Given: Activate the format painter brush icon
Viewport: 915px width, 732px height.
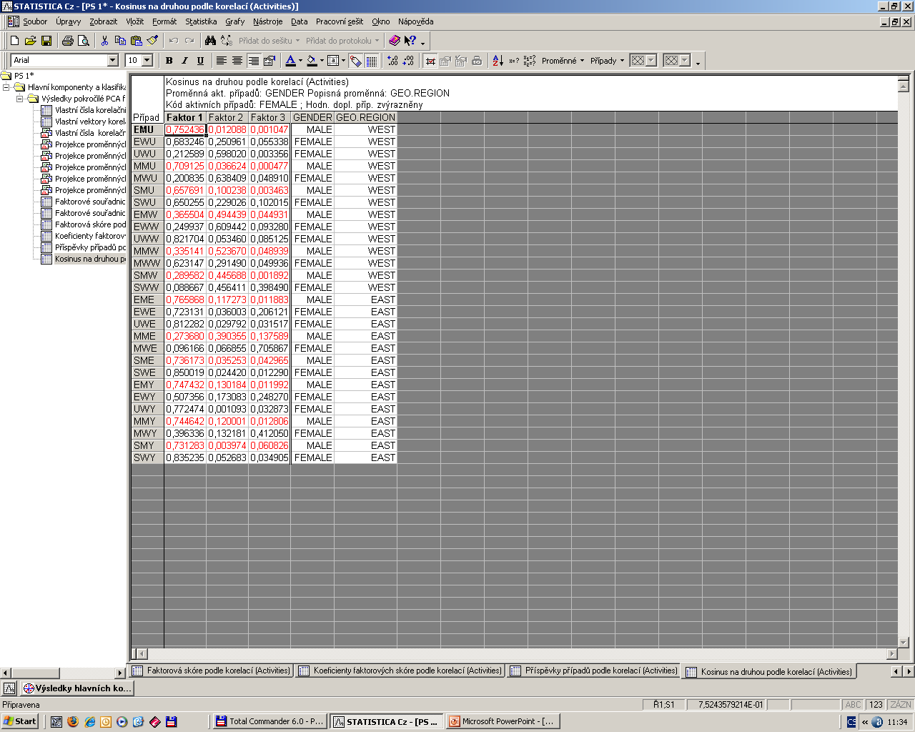Looking at the screenshot, I should pos(152,41).
